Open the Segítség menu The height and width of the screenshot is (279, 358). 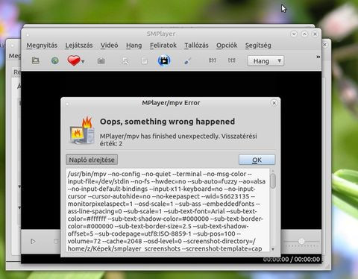[258, 46]
